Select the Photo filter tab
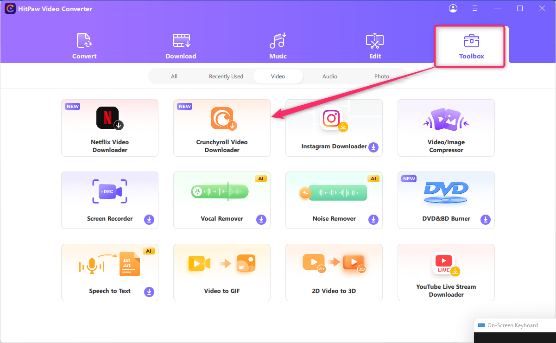Viewport: 556px width, 343px height. coord(382,76)
